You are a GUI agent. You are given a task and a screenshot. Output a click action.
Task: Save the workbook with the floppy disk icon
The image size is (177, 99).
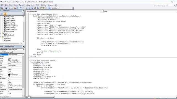[x=6, y=8]
